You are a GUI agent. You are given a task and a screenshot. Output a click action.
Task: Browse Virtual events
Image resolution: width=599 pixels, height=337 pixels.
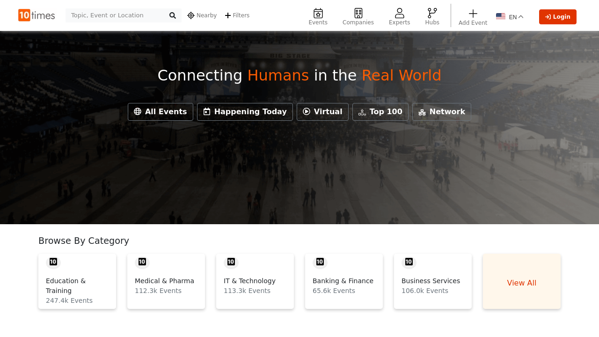point(322,112)
